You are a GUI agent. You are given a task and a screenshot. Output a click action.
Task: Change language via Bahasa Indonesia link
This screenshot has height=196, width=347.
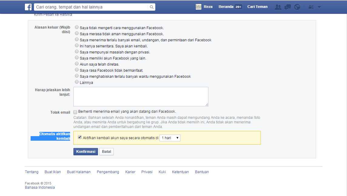(40, 187)
